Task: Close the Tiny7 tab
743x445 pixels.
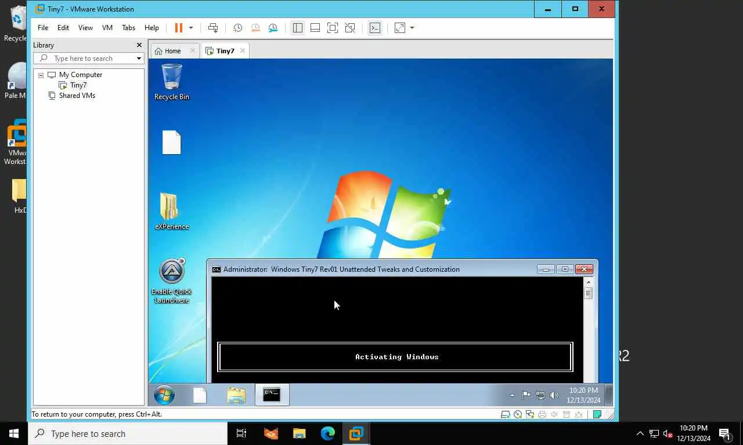Action: click(x=243, y=50)
